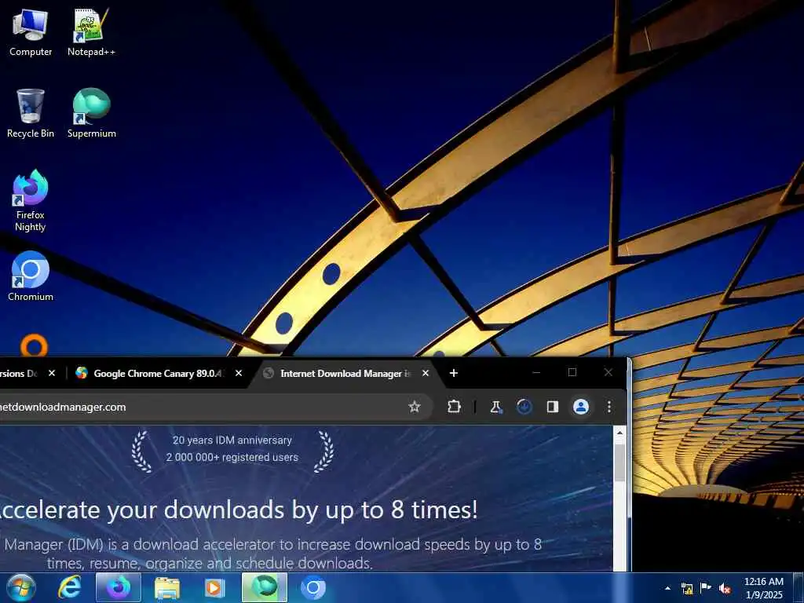This screenshot has width=804, height=603.
Task: Close the leftmost 'rsions D' tab
Action: (x=51, y=373)
